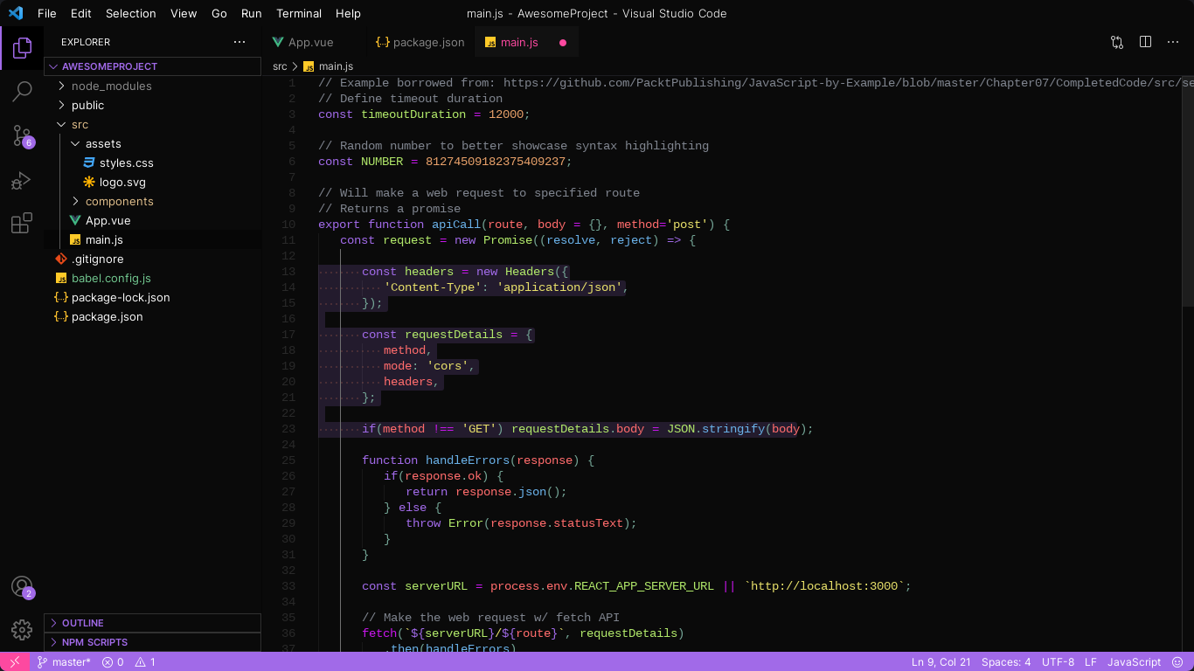This screenshot has height=671, width=1194.
Task: Open the Extensions view
Action: coord(22,224)
